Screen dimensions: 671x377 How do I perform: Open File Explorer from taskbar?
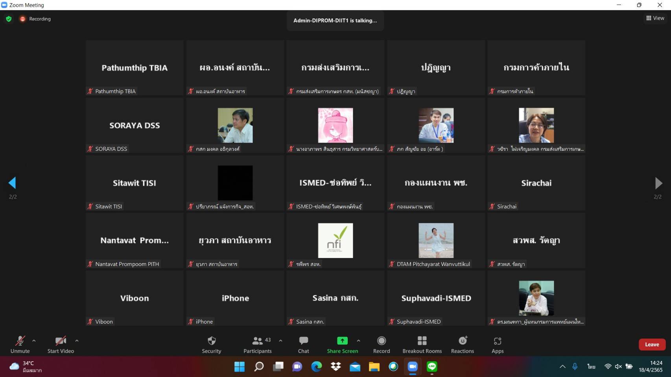[374, 367]
